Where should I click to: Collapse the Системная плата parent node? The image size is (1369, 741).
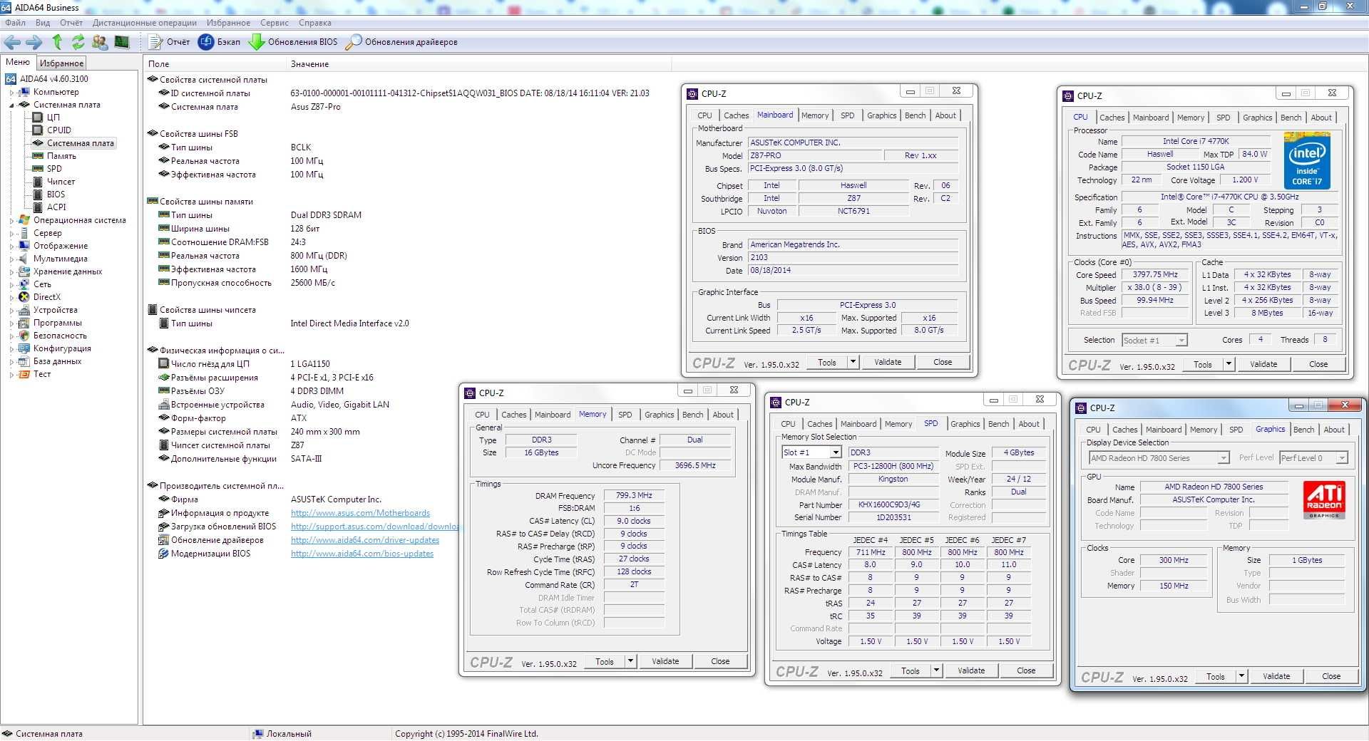pos(11,105)
